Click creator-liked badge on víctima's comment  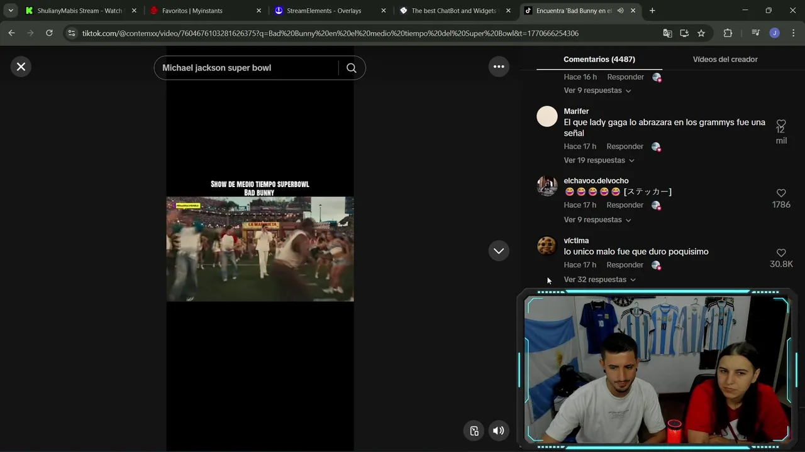(656, 265)
